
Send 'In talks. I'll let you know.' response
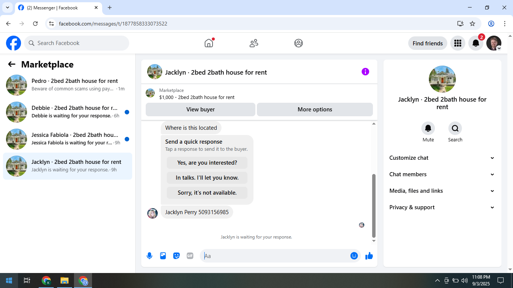click(207, 178)
